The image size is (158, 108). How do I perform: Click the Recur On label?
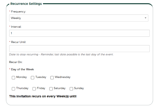click(x=16, y=62)
